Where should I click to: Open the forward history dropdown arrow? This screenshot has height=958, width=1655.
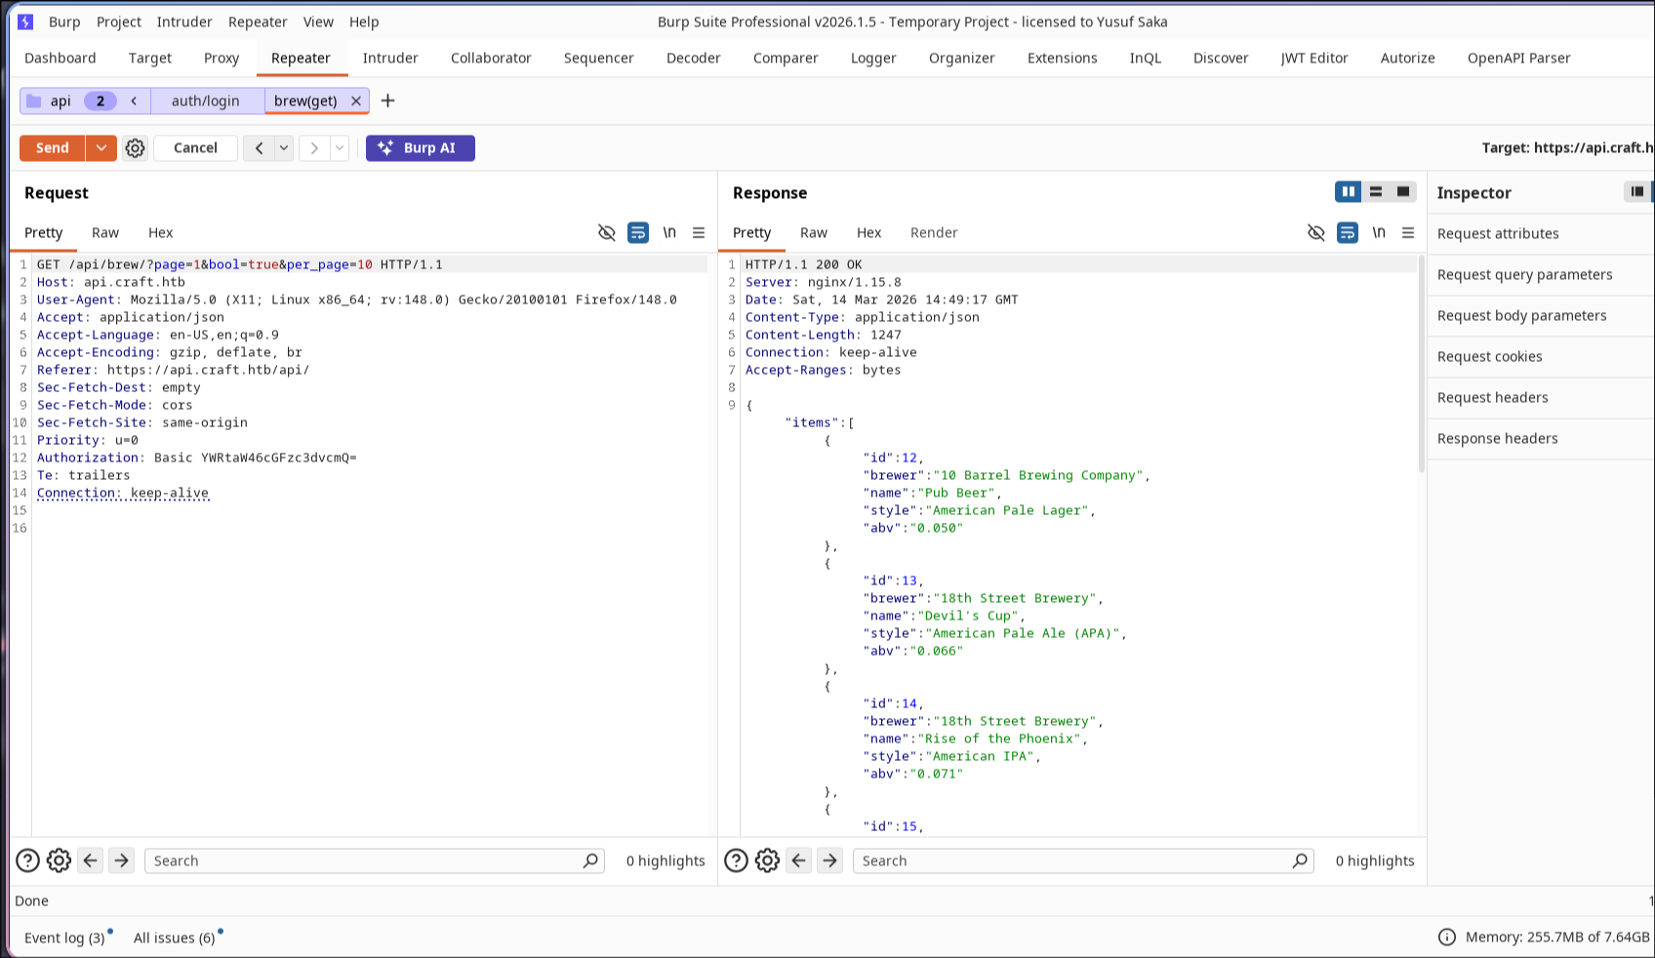tap(340, 148)
